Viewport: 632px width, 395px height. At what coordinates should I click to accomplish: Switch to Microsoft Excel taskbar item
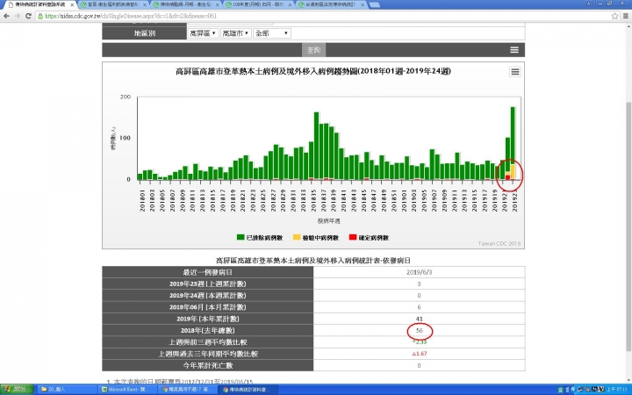(x=128, y=390)
